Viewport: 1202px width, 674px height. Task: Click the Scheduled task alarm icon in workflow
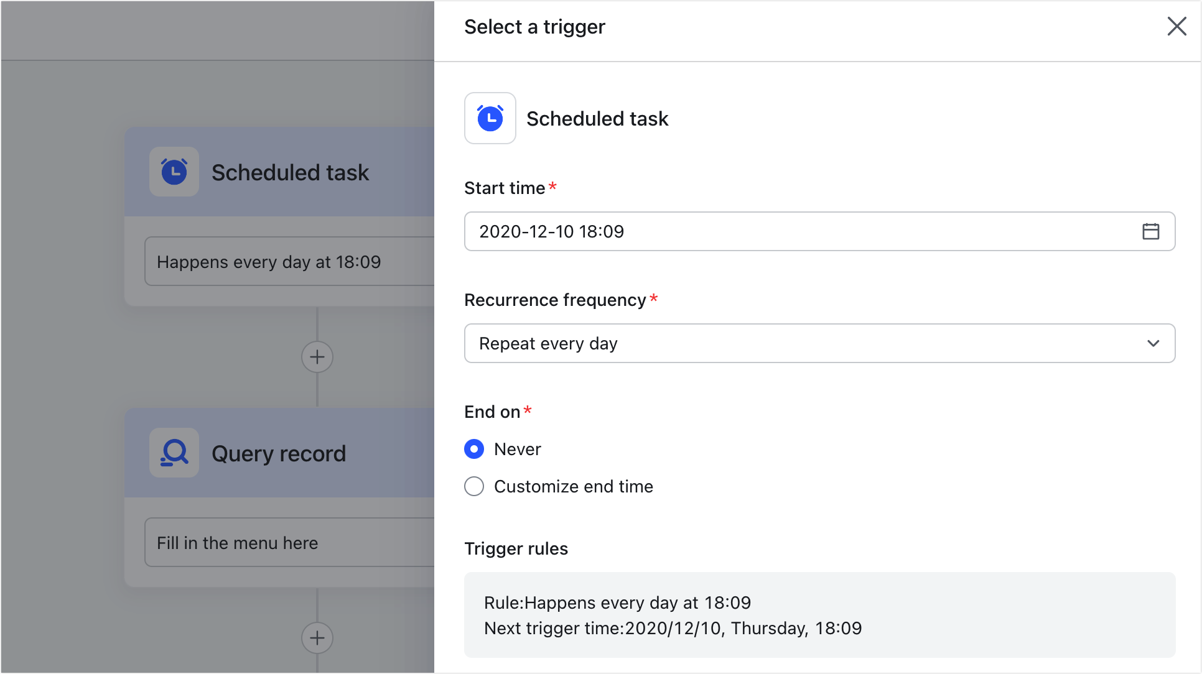pos(174,172)
